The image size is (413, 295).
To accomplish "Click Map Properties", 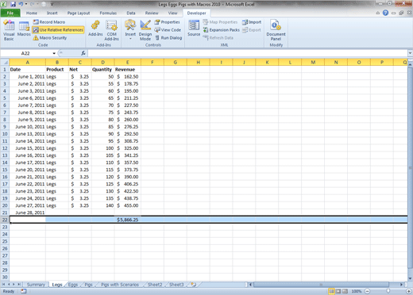I will (x=220, y=22).
